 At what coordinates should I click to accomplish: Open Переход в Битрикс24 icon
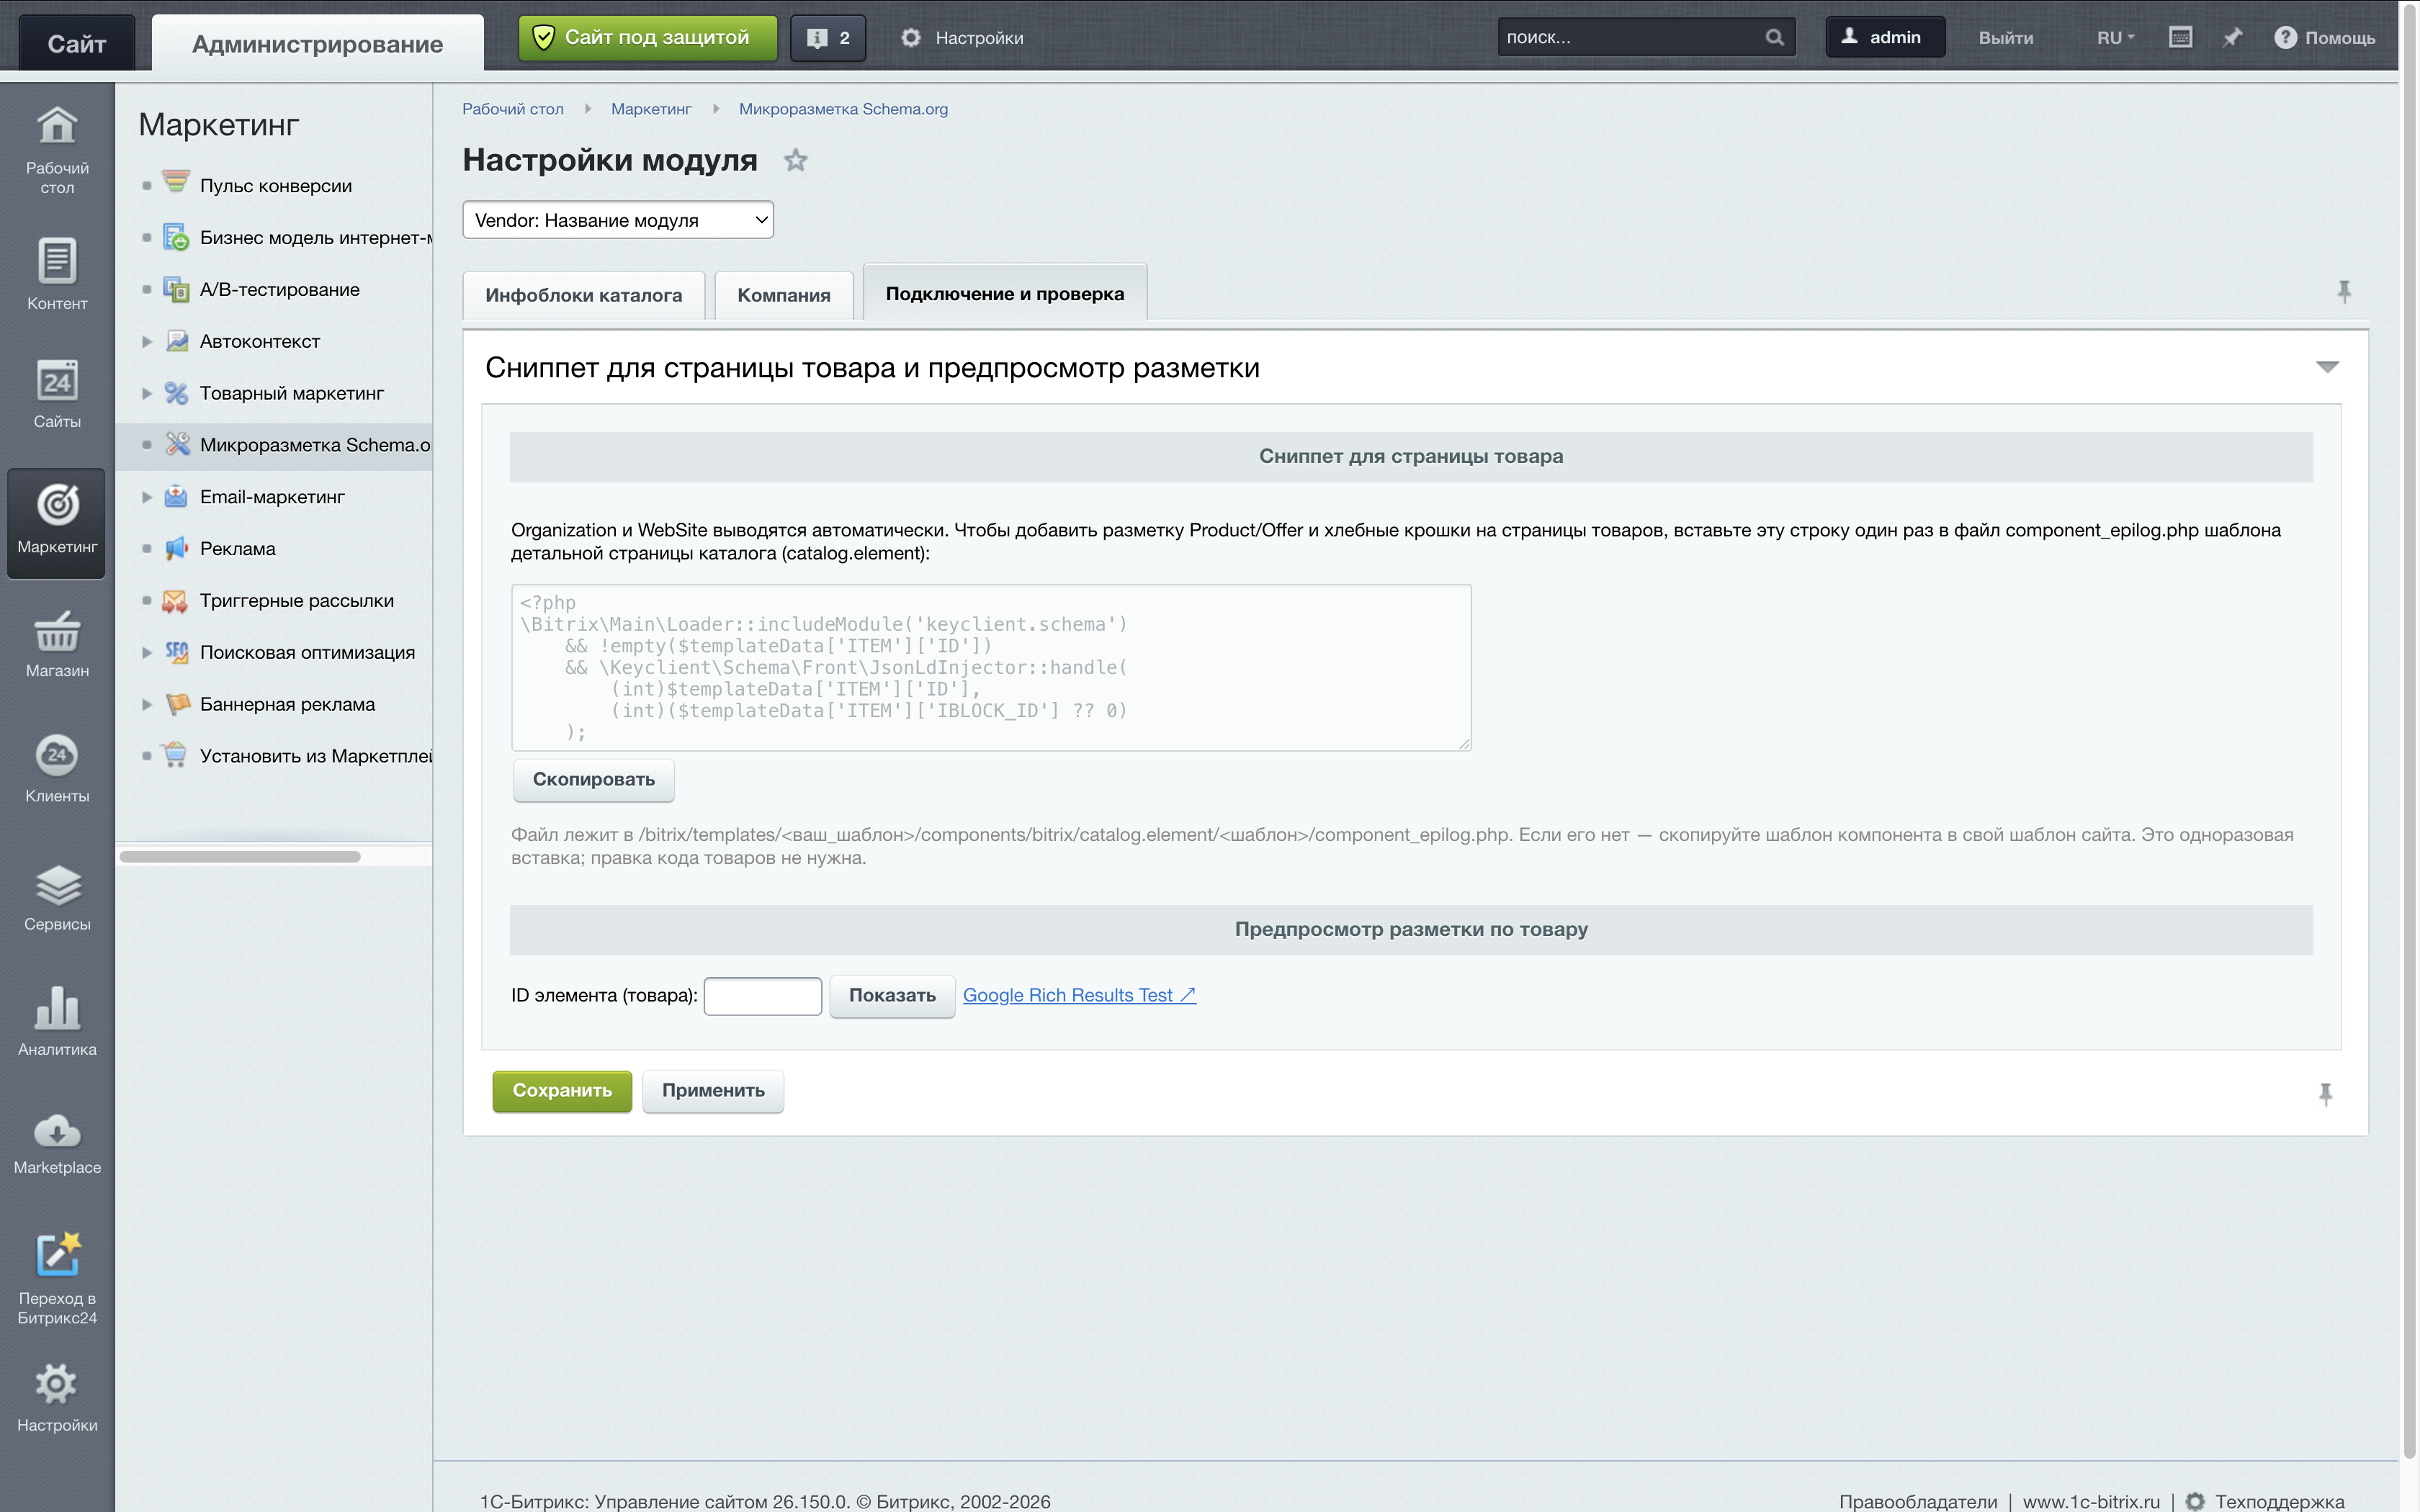click(57, 1254)
